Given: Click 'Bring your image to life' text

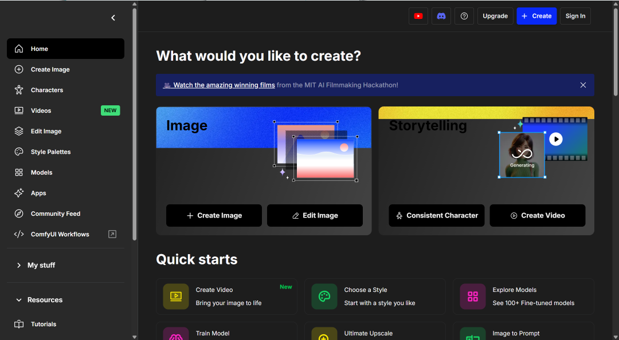Looking at the screenshot, I should [x=229, y=303].
